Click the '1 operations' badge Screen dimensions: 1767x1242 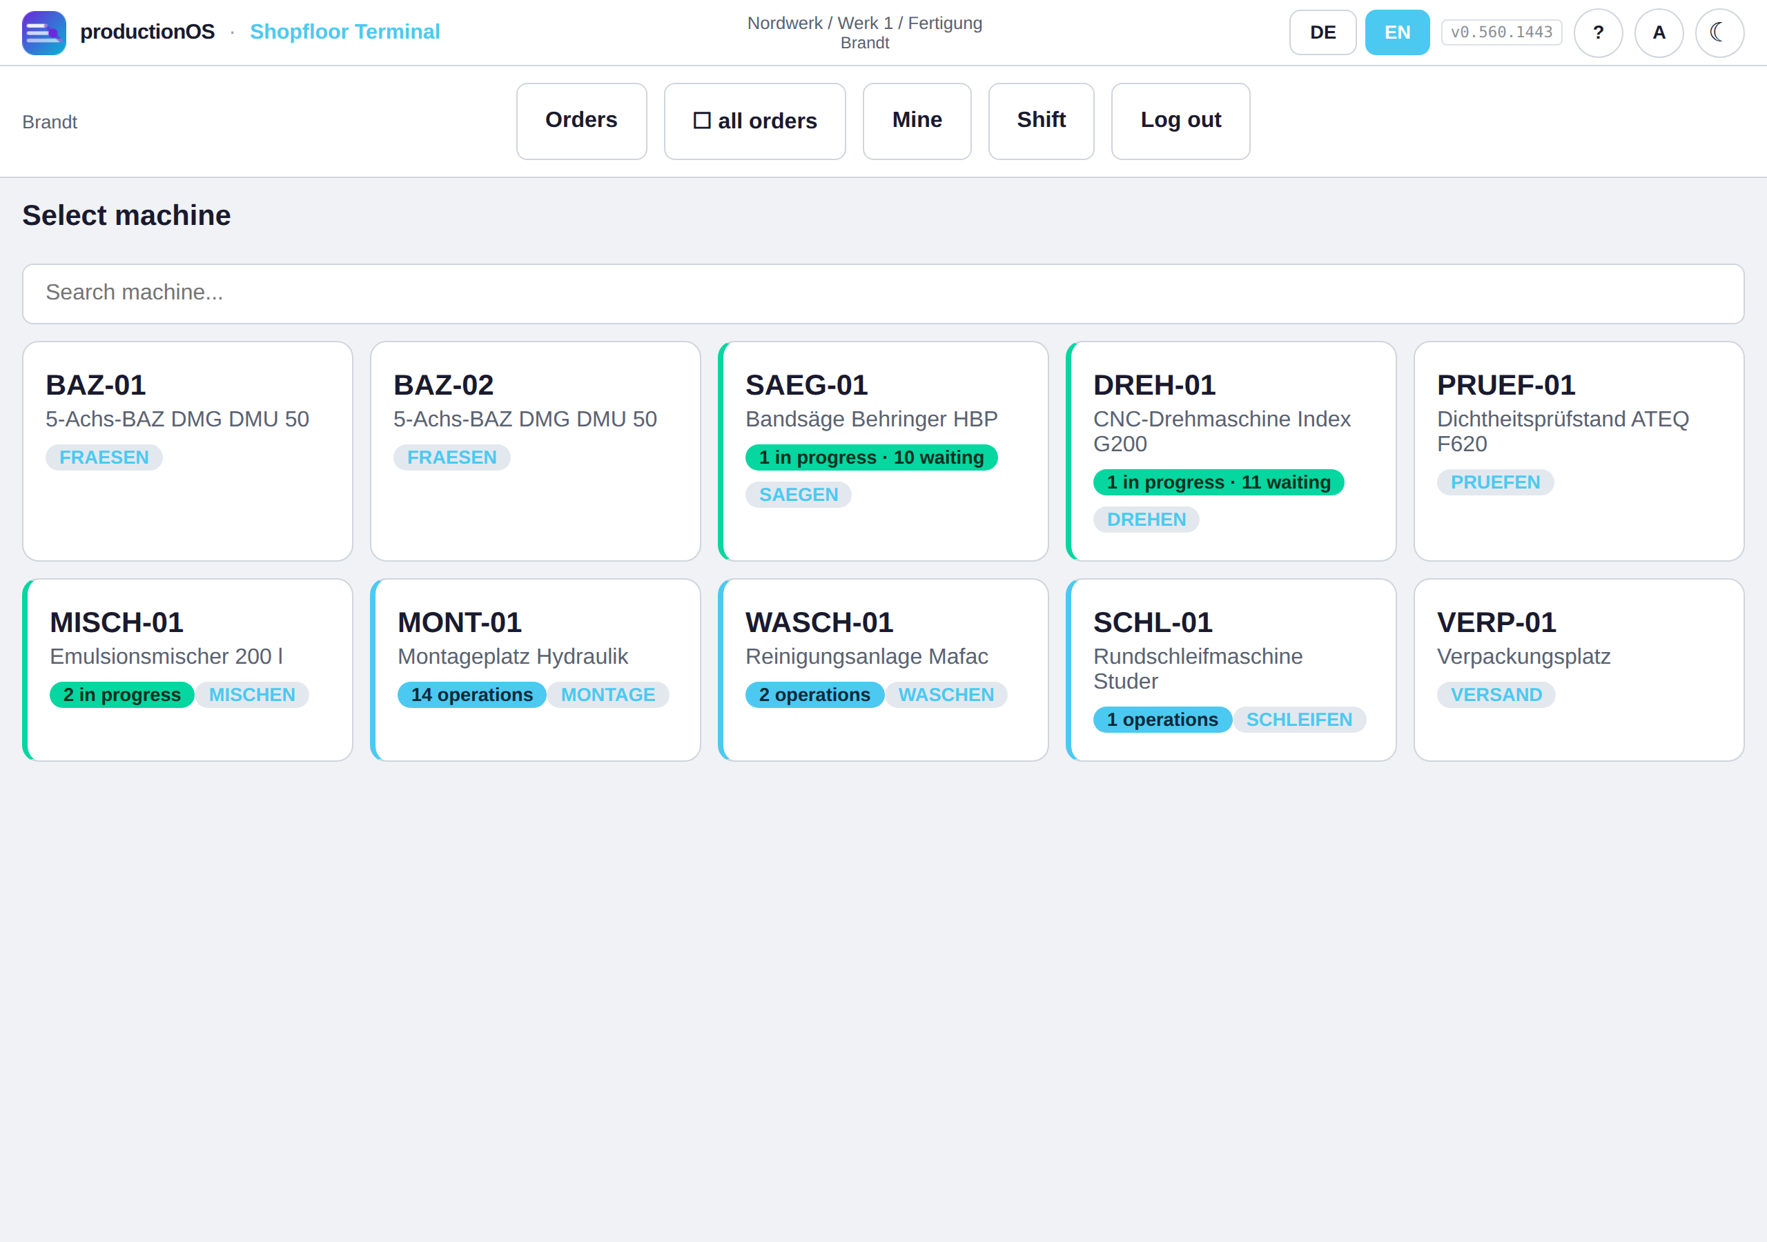pyautogui.click(x=1162, y=719)
